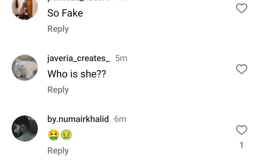Tap the heart on "Who is she??" comment

point(241,69)
